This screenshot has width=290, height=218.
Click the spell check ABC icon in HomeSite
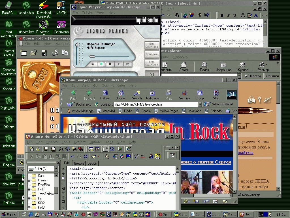coord(136,156)
